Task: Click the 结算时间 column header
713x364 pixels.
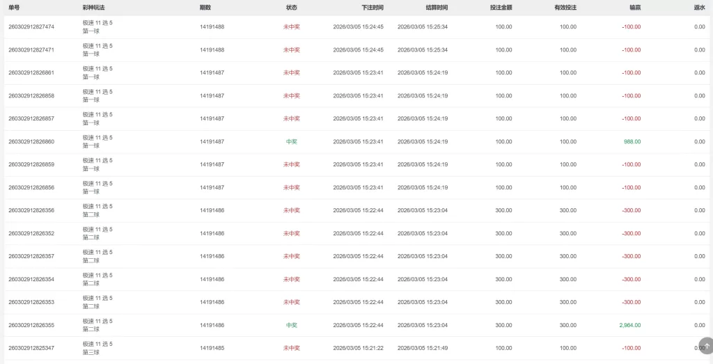Action: click(437, 8)
